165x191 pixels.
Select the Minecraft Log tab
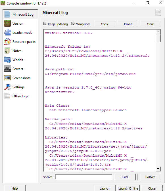(20, 14)
